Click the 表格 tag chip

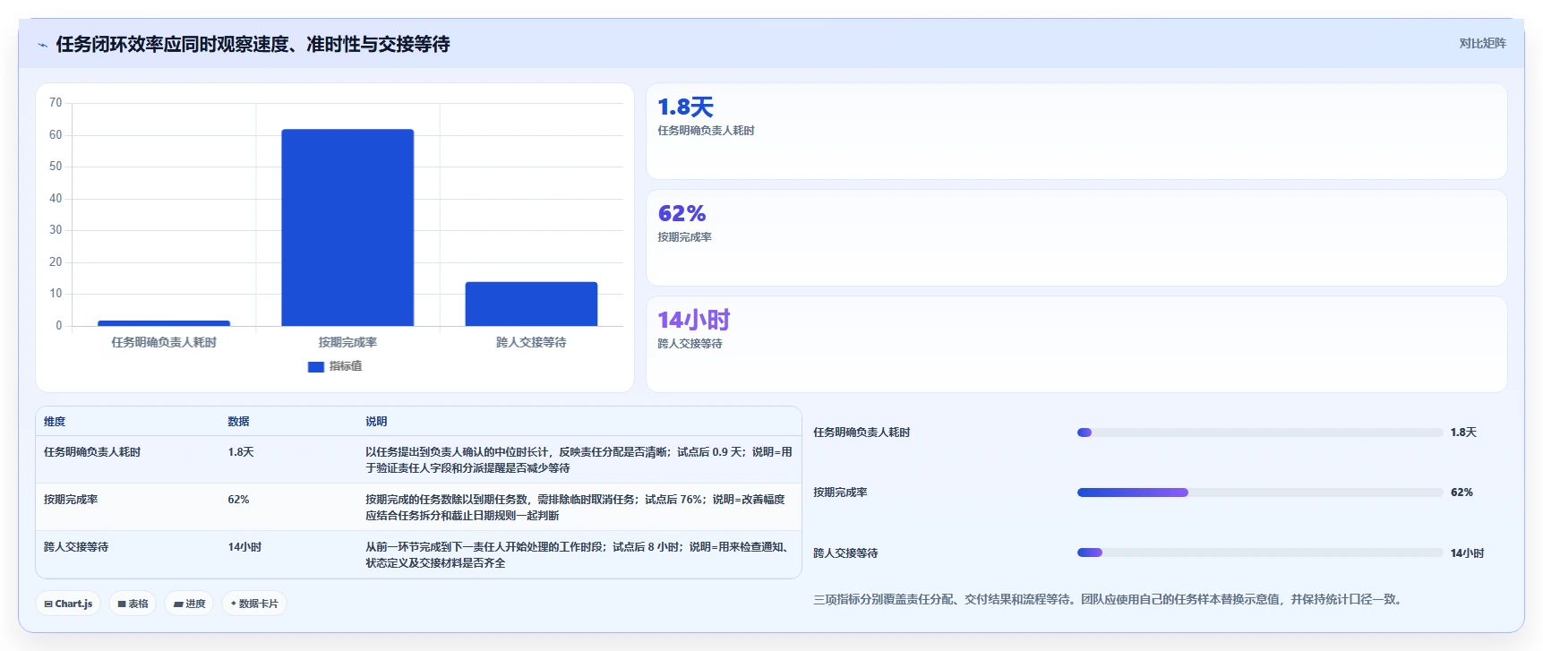pyautogui.click(x=133, y=604)
